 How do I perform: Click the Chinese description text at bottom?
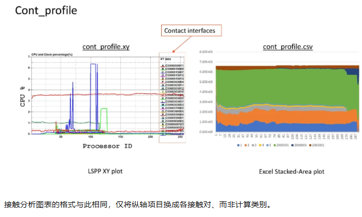138,204
